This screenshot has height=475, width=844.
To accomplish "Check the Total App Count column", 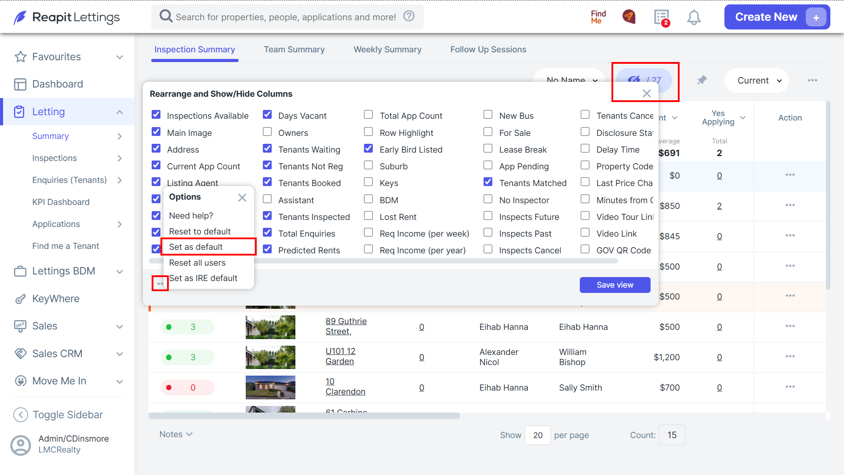I will tap(368, 115).
